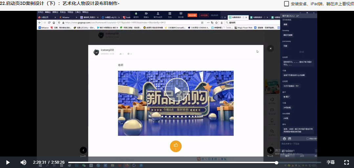Close the homework popup with round X button
Image resolution: width=354 pixels, height=168 pixels.
(270, 48)
